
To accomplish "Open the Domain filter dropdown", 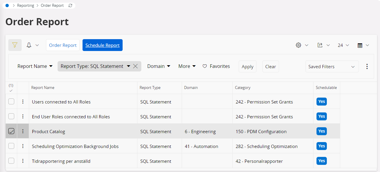I will (159, 66).
